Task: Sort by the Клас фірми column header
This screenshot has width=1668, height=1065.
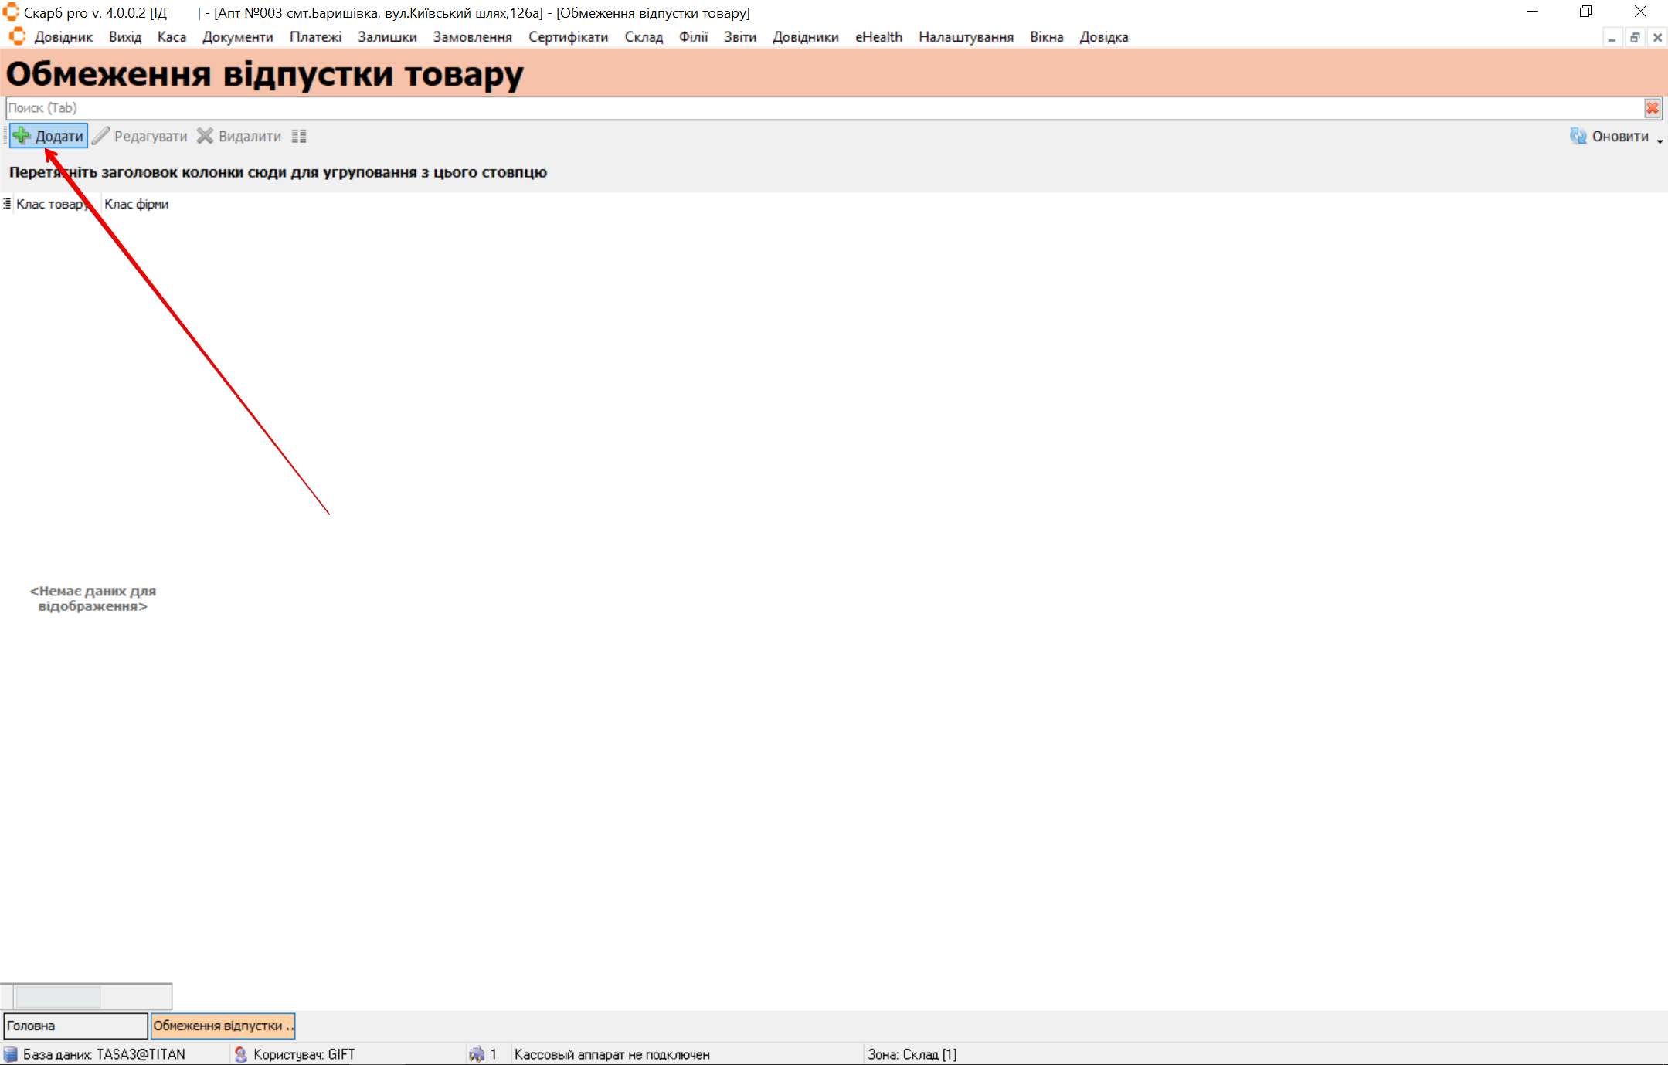Action: 136,204
